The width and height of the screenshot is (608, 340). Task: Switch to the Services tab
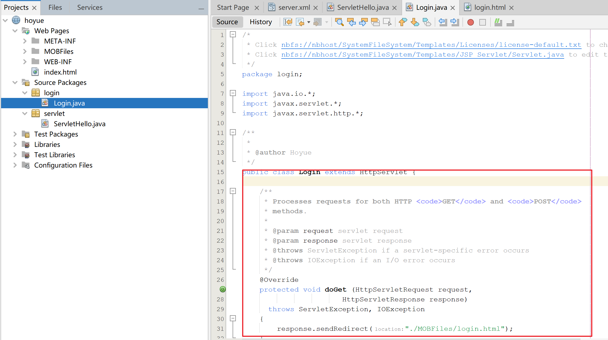click(x=90, y=8)
